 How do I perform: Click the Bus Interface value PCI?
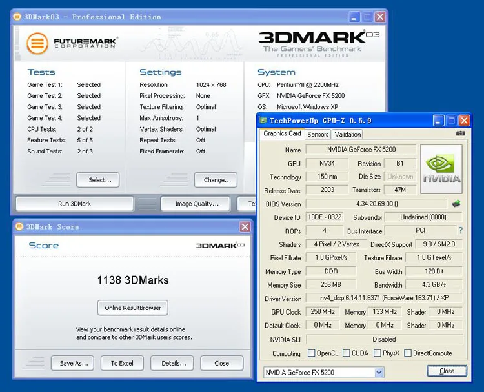(x=420, y=230)
